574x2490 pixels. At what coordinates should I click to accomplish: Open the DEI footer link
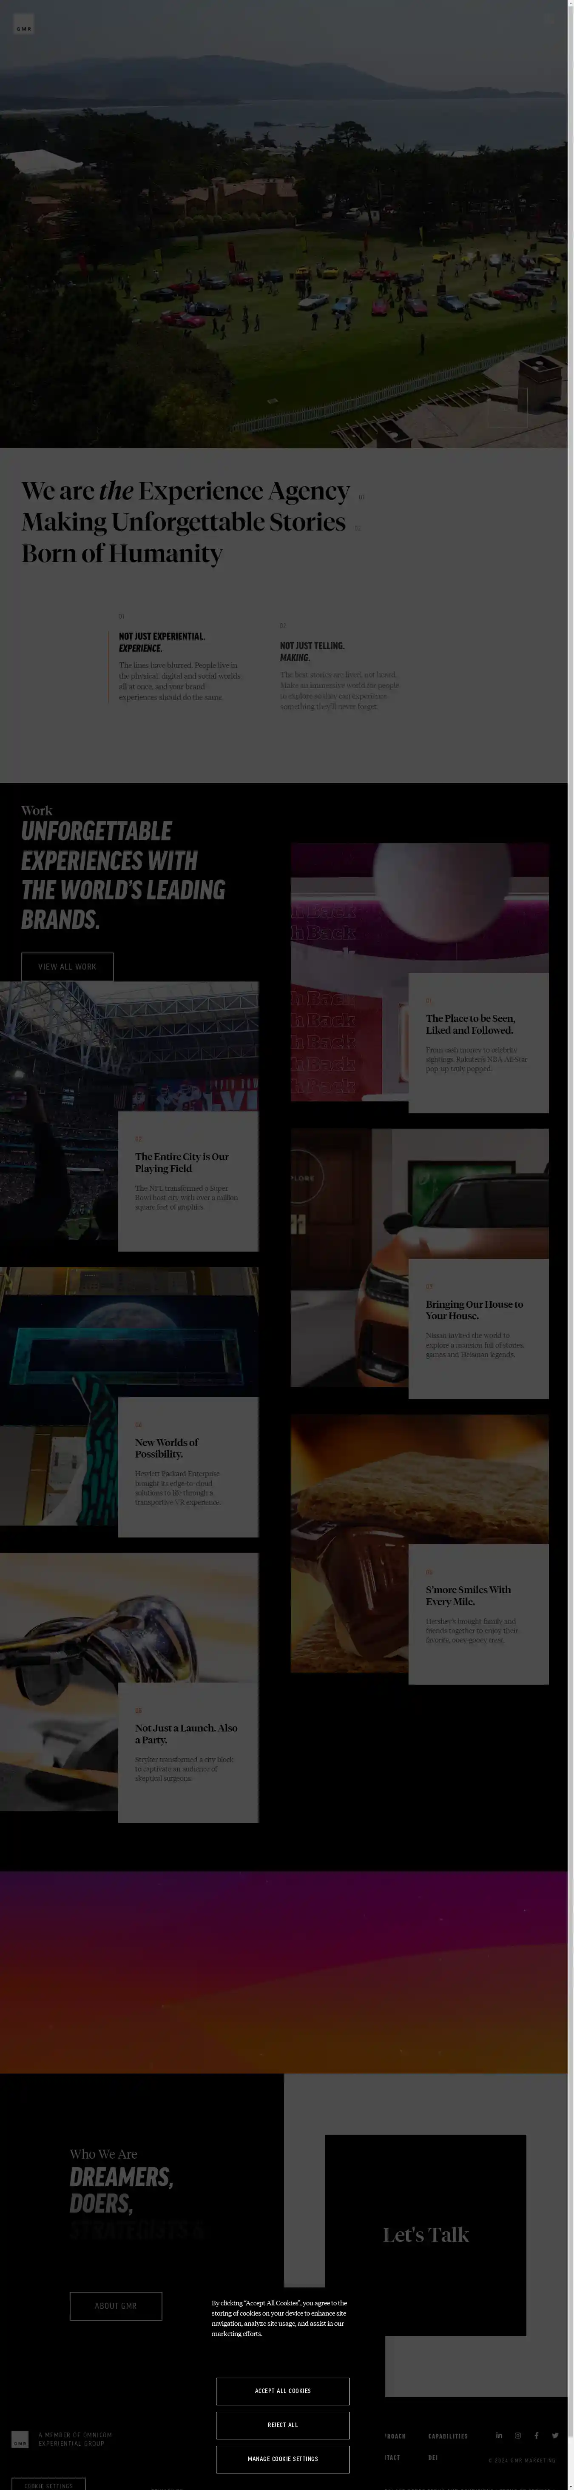pos(433,2457)
